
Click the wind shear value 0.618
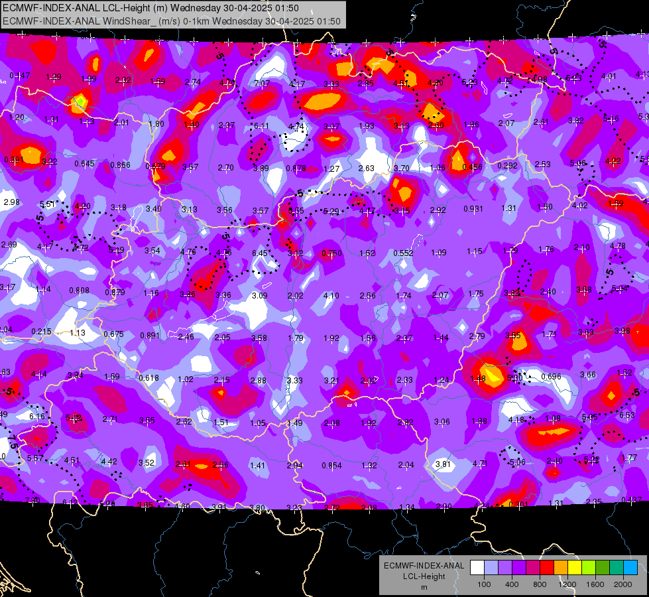[x=148, y=378]
